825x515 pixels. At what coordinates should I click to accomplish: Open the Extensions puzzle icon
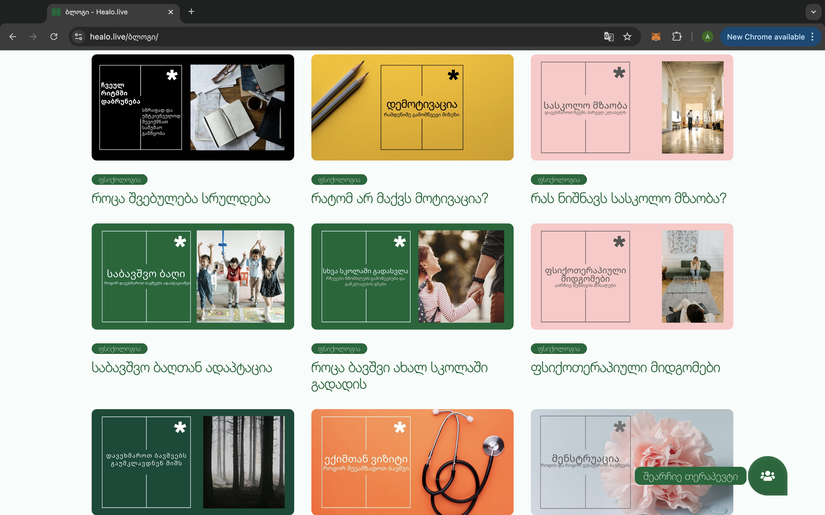point(677,37)
